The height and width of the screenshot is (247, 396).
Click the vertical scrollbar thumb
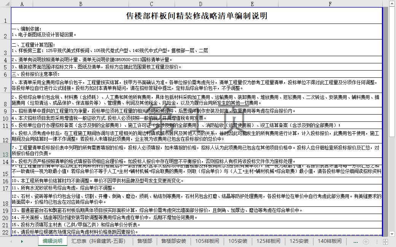click(x=392, y=72)
